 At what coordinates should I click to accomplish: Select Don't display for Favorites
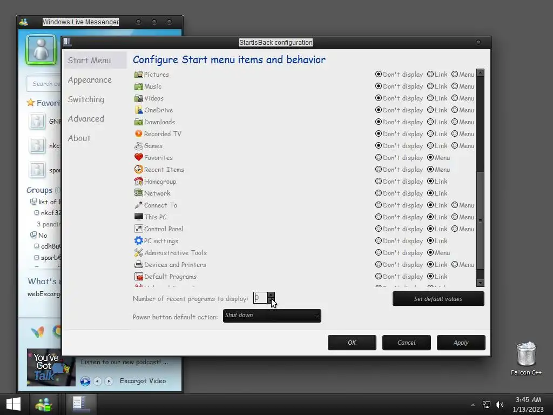pyautogui.click(x=379, y=157)
